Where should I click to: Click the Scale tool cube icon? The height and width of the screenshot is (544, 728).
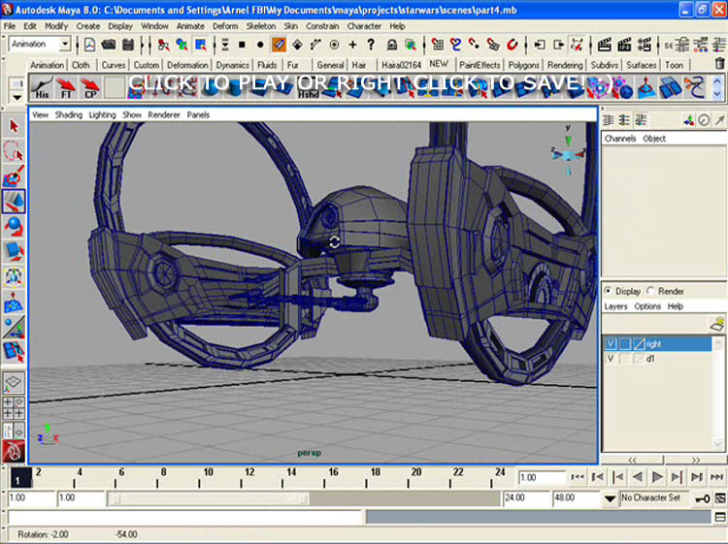pos(14,251)
